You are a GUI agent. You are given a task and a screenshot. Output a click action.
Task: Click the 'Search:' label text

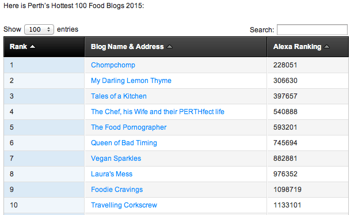[x=262, y=30]
